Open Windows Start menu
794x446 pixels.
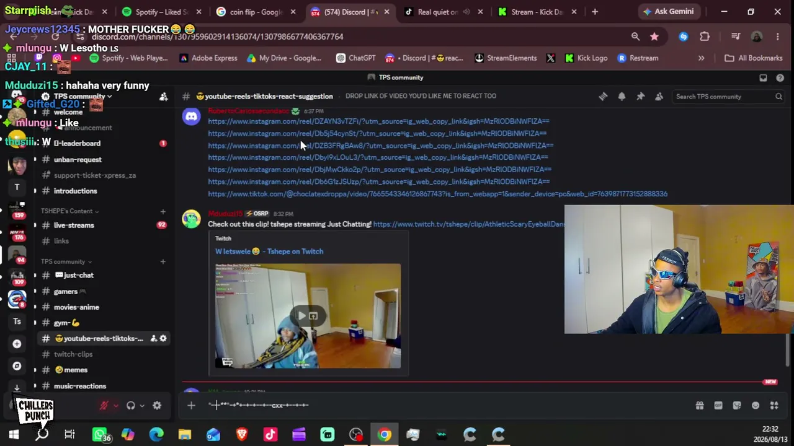coord(14,435)
